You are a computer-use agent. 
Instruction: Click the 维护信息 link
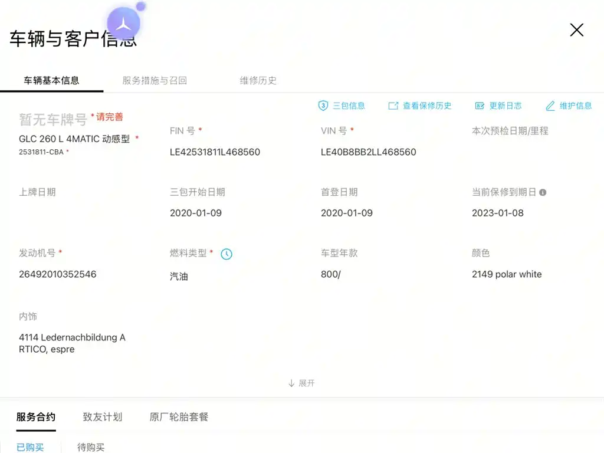coord(576,106)
